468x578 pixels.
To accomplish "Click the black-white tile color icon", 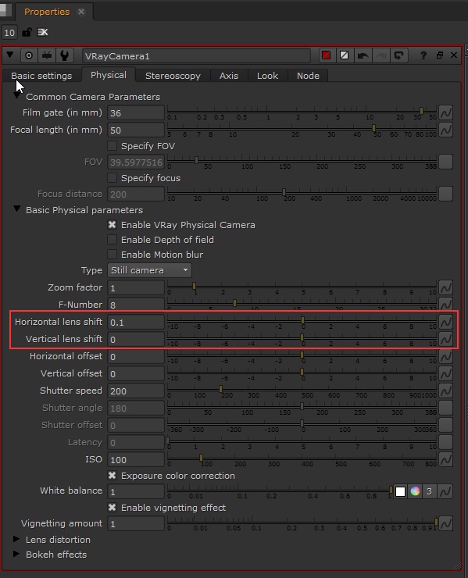I will coord(344,55).
